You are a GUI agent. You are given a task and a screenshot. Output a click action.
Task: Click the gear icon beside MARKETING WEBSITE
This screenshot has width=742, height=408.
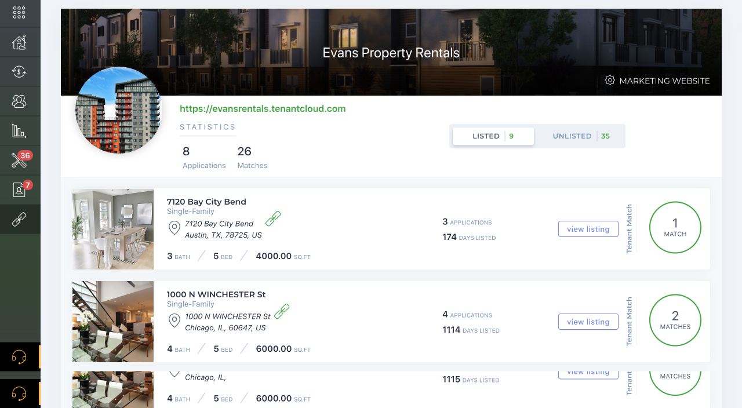[x=609, y=81]
